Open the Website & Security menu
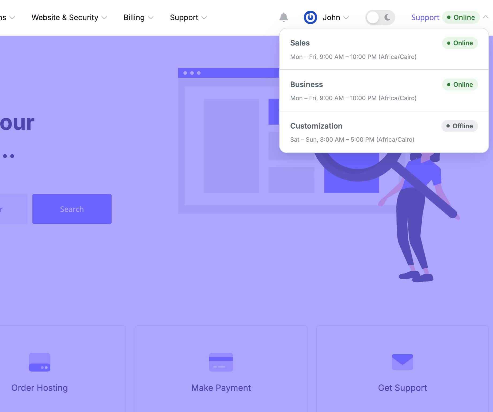Screen dimensions: 493x412 click(x=69, y=17)
